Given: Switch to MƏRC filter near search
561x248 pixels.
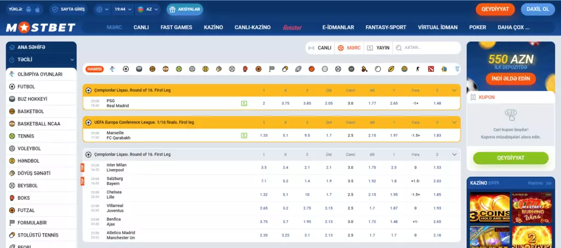Looking at the screenshot, I should 349,48.
